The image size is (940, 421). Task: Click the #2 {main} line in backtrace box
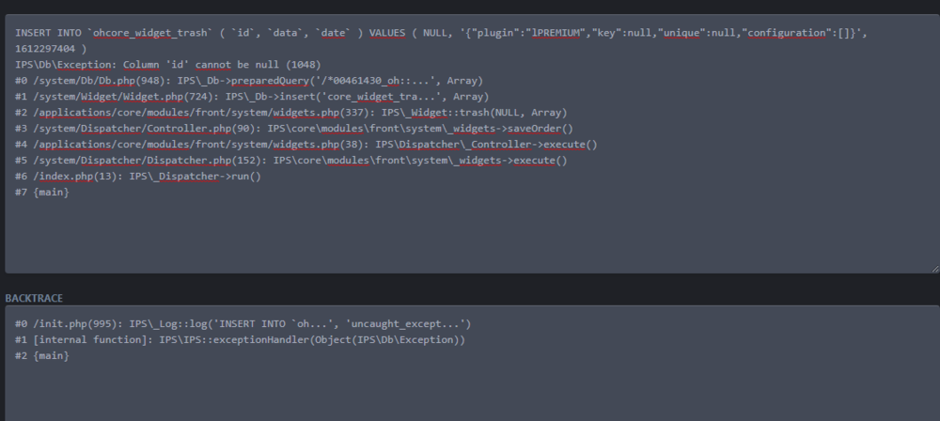coord(42,356)
